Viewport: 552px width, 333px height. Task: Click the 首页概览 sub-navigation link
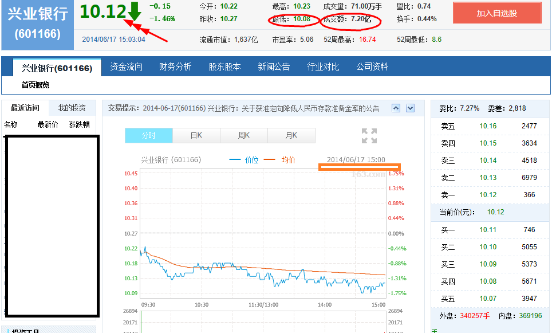35,85
